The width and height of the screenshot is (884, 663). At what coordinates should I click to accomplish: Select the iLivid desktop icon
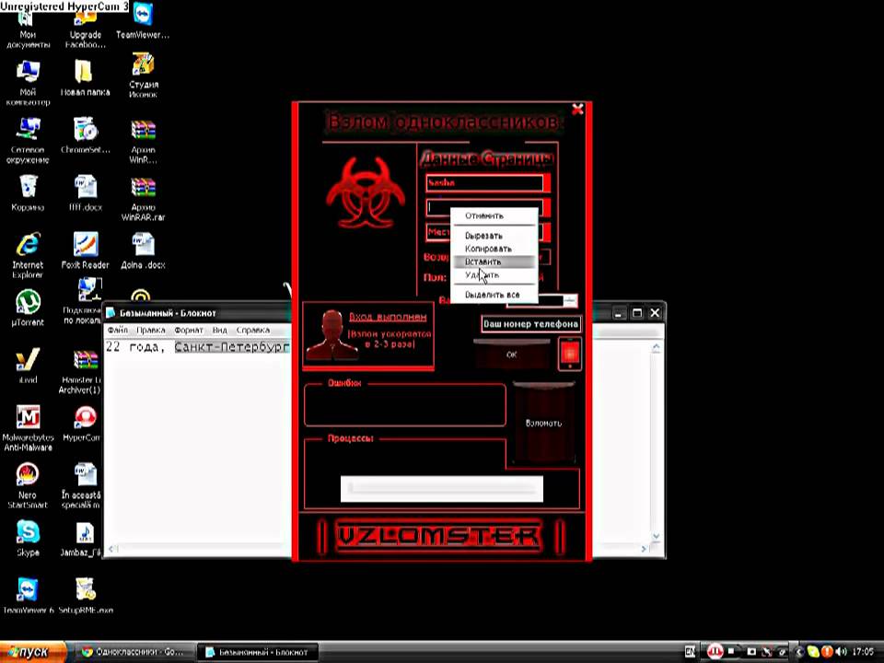tap(28, 366)
